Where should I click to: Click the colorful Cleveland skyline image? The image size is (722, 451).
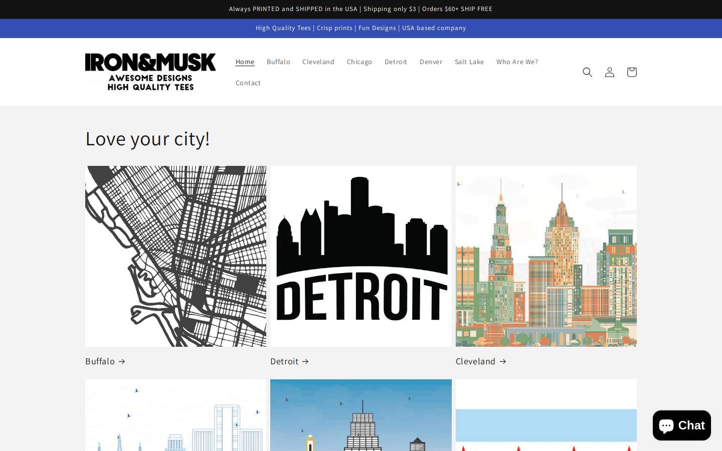click(x=546, y=256)
